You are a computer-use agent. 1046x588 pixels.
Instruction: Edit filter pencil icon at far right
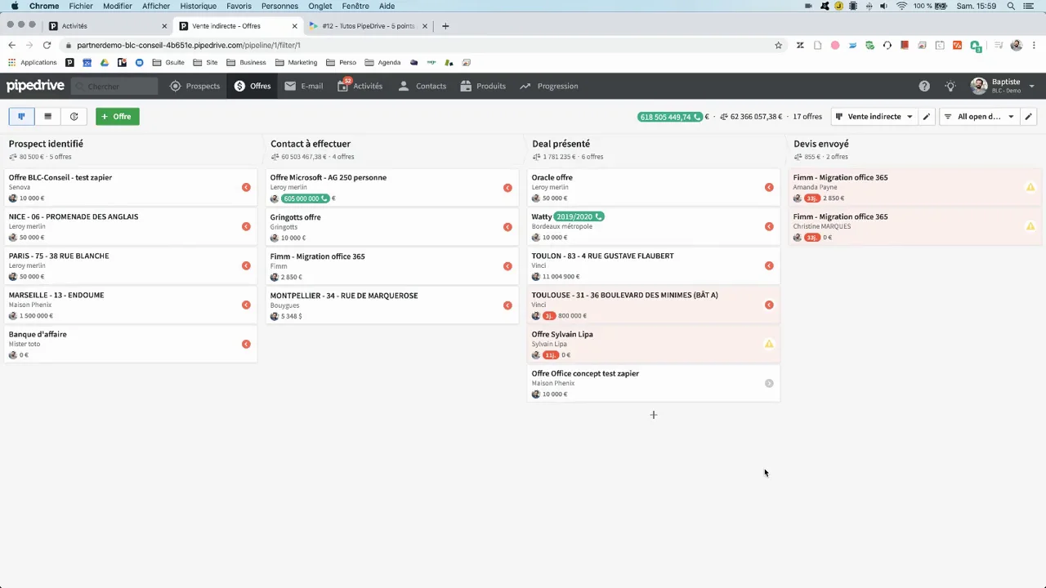click(1028, 117)
